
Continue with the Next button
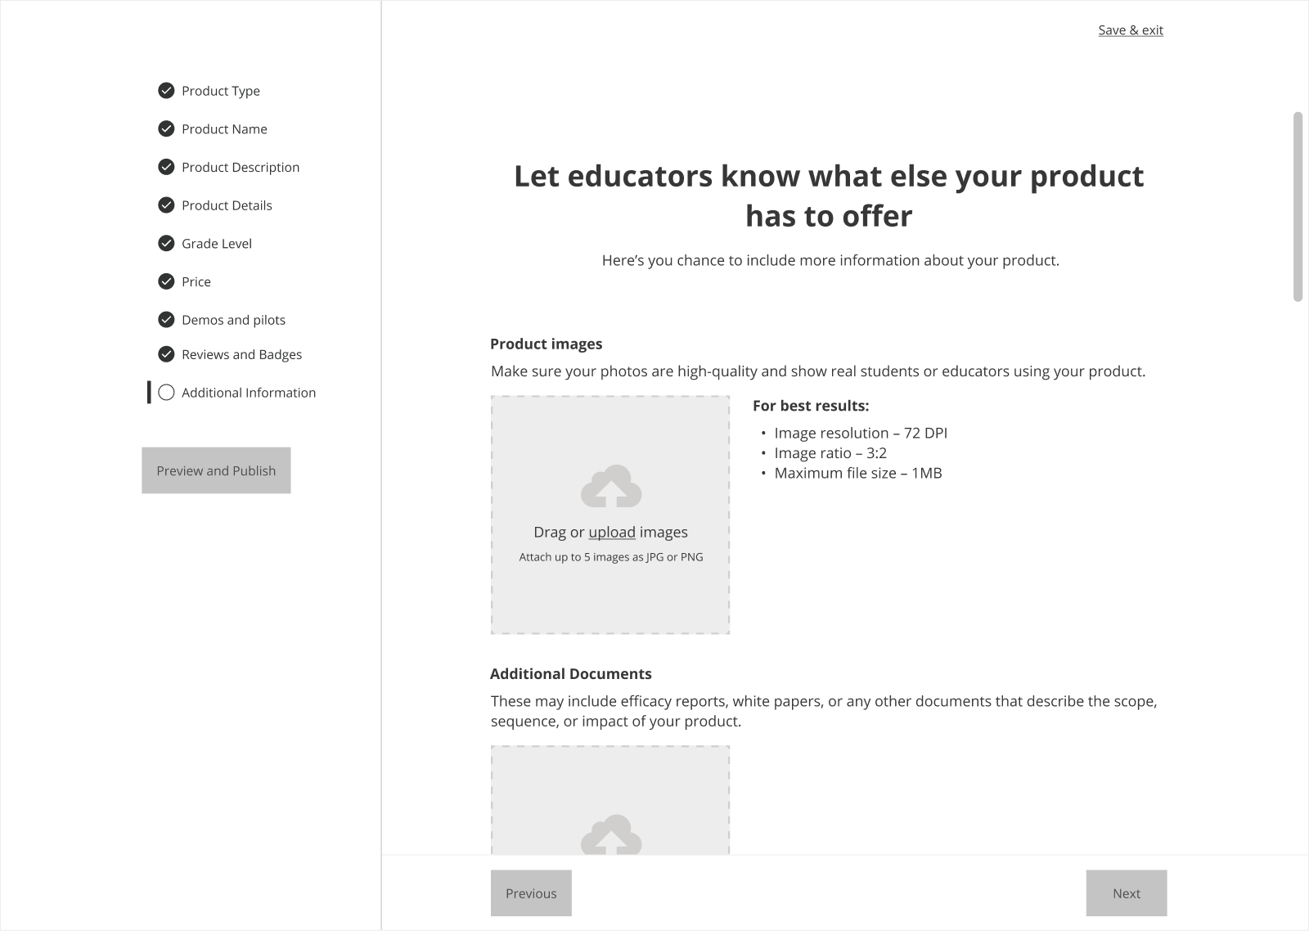click(x=1127, y=893)
